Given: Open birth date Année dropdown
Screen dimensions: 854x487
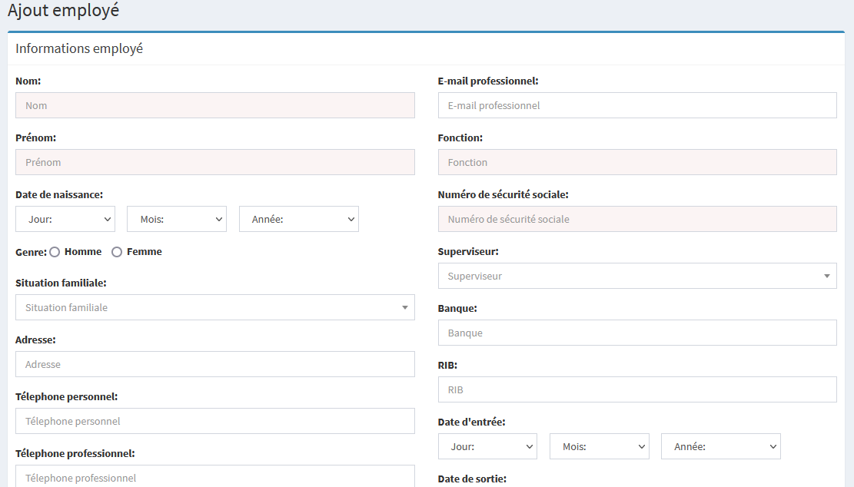Looking at the screenshot, I should [x=298, y=219].
